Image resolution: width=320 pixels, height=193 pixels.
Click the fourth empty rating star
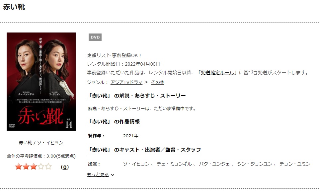coord(41,167)
